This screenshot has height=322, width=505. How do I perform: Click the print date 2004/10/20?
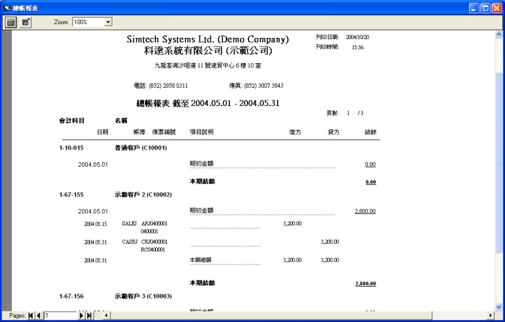357,37
